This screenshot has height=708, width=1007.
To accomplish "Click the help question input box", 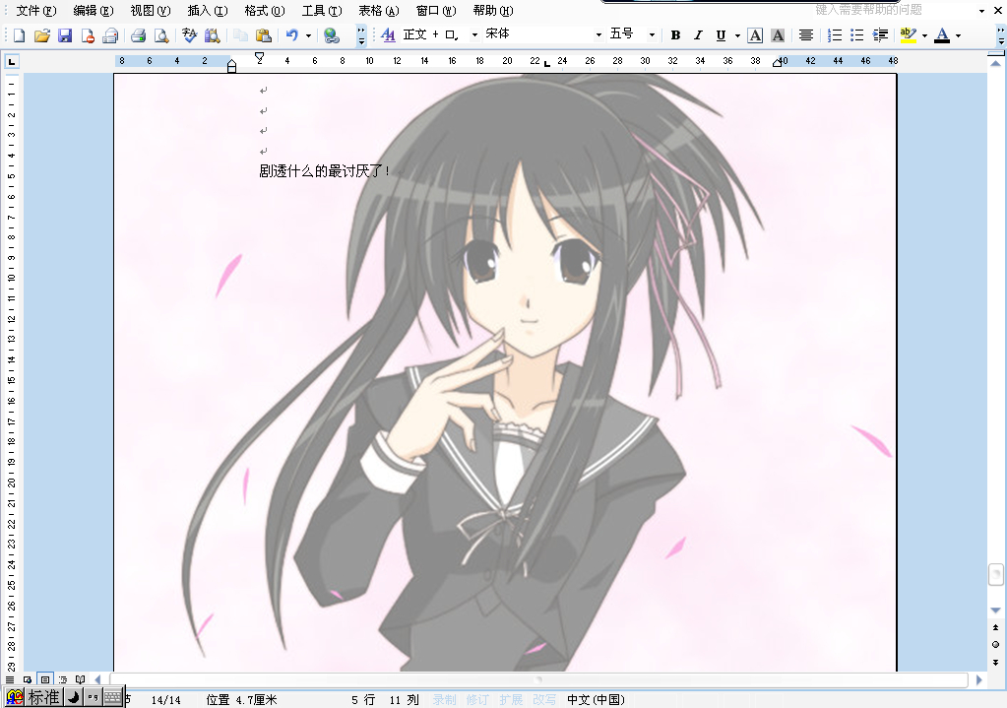I will 893,10.
